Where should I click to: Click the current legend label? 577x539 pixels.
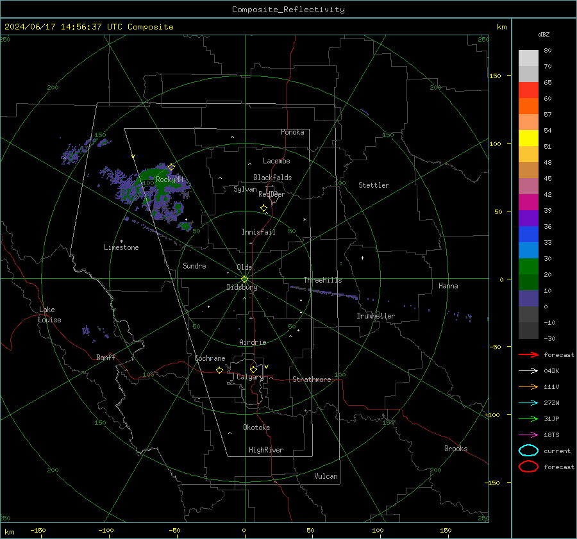[557, 451]
